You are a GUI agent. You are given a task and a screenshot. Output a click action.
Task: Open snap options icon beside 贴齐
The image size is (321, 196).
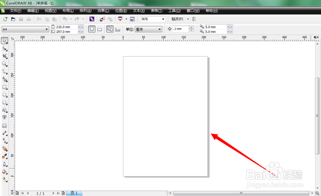click(194, 19)
